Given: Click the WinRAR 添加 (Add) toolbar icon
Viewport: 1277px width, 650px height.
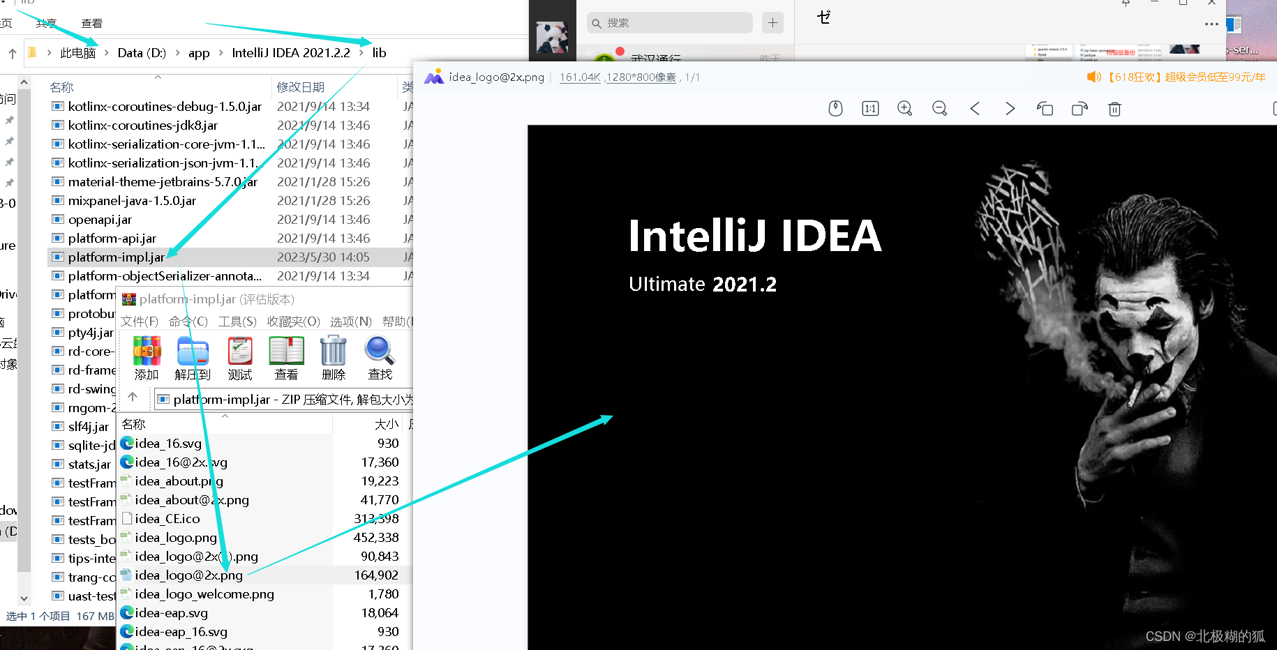Looking at the screenshot, I should pyautogui.click(x=147, y=358).
